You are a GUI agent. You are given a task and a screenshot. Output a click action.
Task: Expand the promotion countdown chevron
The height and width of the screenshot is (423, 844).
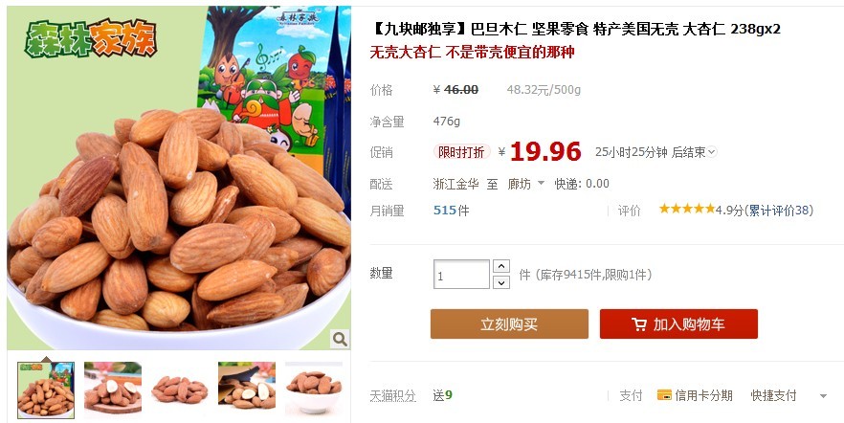pos(712,152)
